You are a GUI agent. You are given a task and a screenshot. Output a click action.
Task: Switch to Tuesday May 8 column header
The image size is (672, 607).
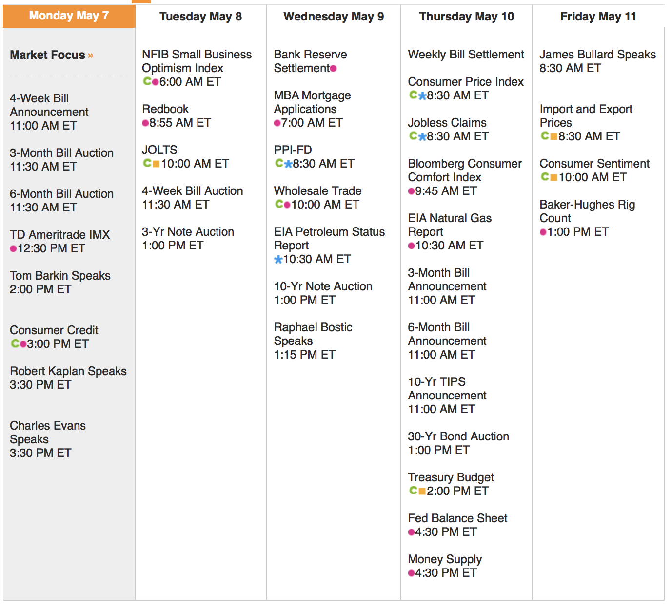(x=200, y=17)
